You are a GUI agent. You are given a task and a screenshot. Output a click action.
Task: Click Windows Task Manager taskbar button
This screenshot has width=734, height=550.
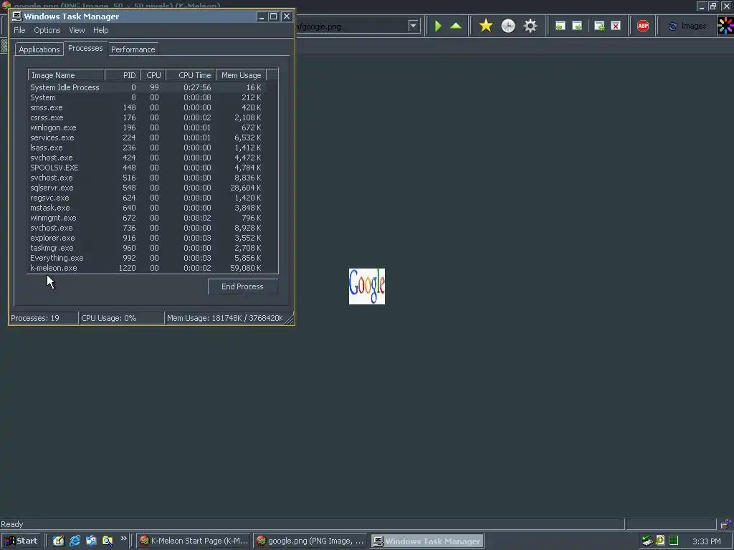pos(427,541)
